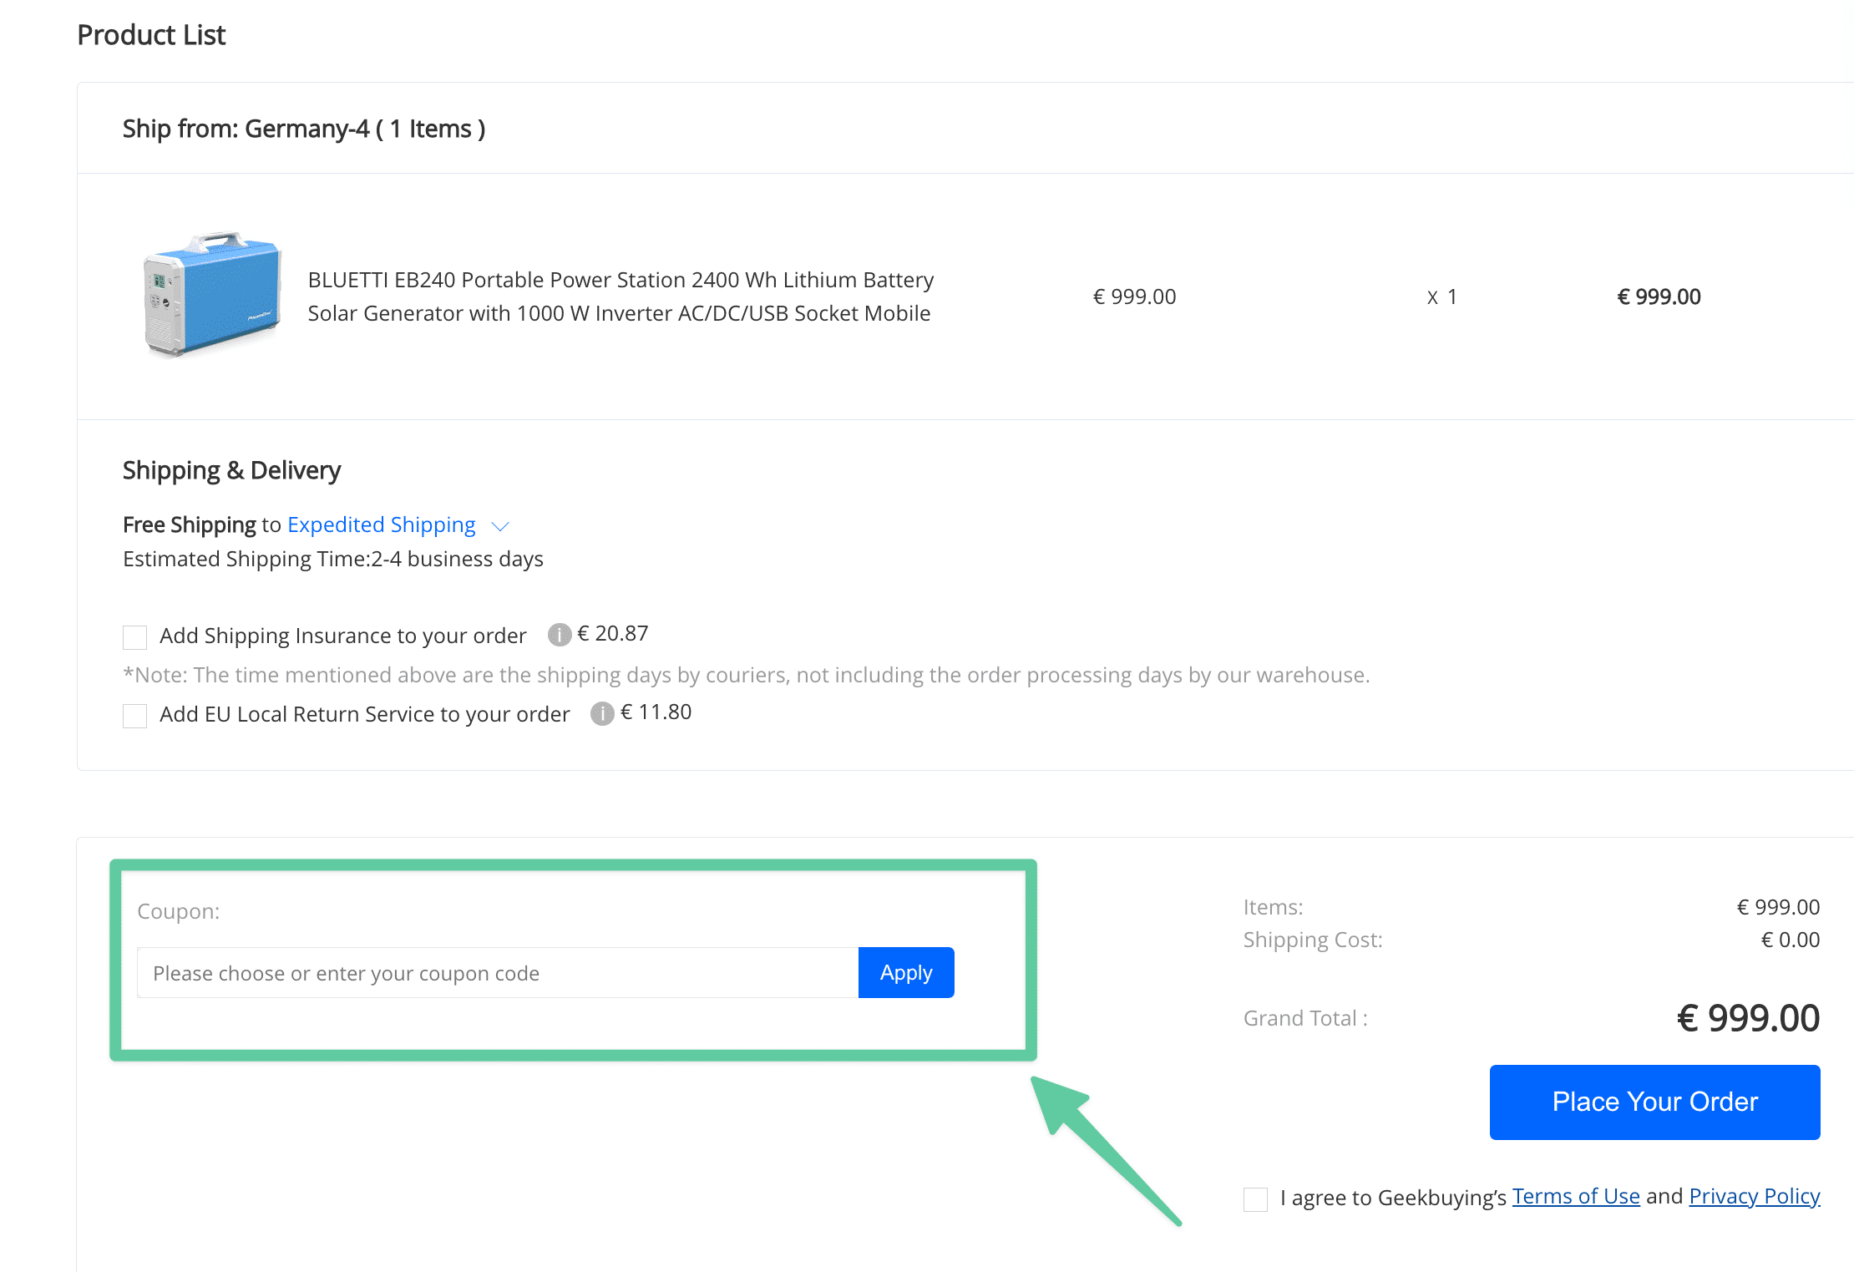Viewport: 1854px width, 1272px height.
Task: Agree to Geekbuying's terms checkbox
Action: [x=1255, y=1199]
